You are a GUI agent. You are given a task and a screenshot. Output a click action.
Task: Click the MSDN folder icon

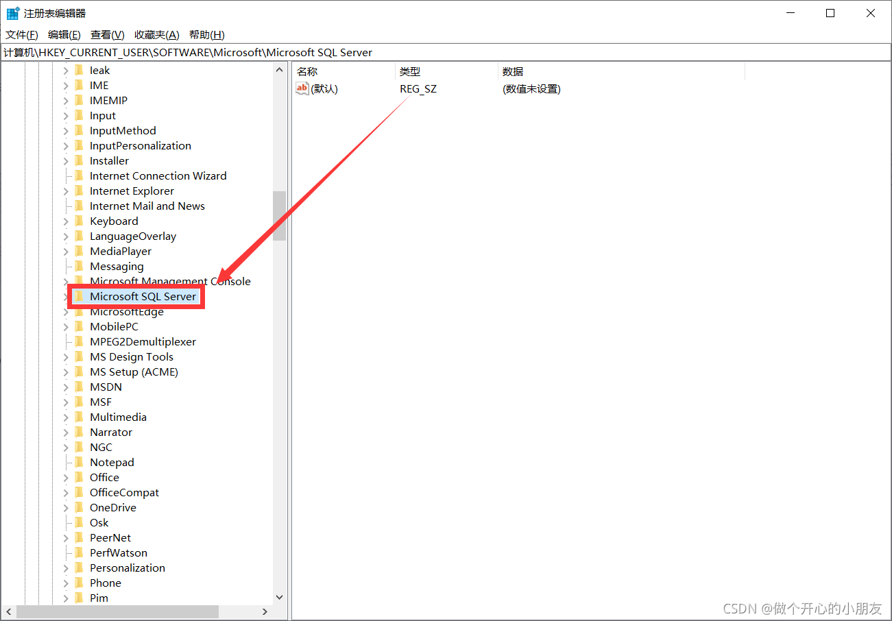[x=79, y=387]
